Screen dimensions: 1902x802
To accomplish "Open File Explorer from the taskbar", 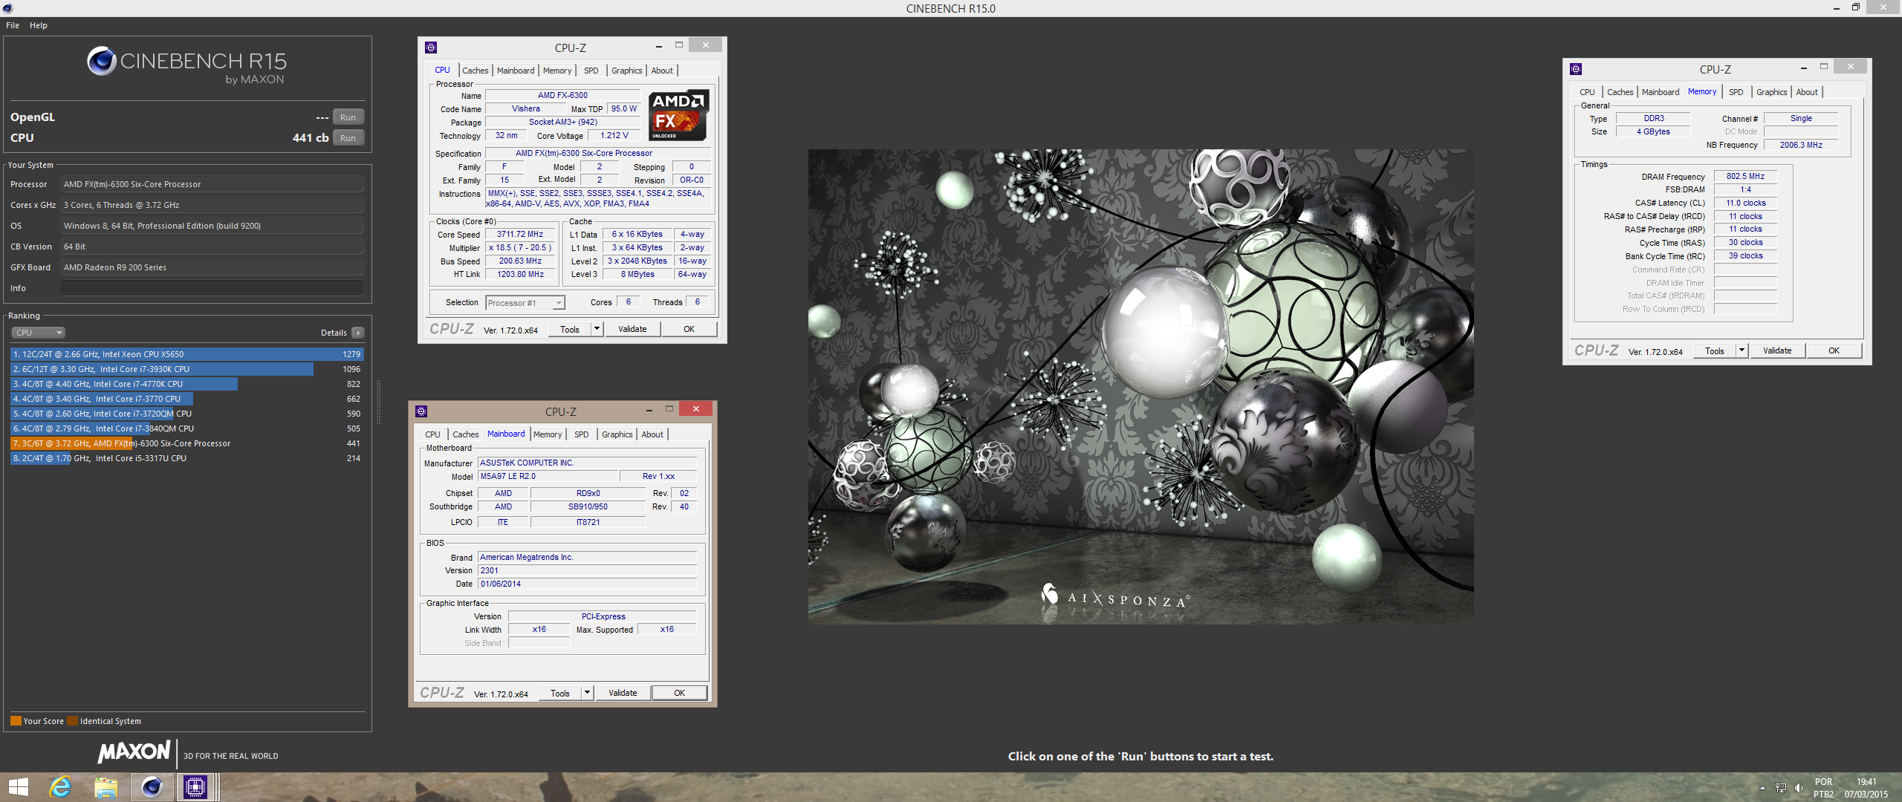I will (x=106, y=786).
